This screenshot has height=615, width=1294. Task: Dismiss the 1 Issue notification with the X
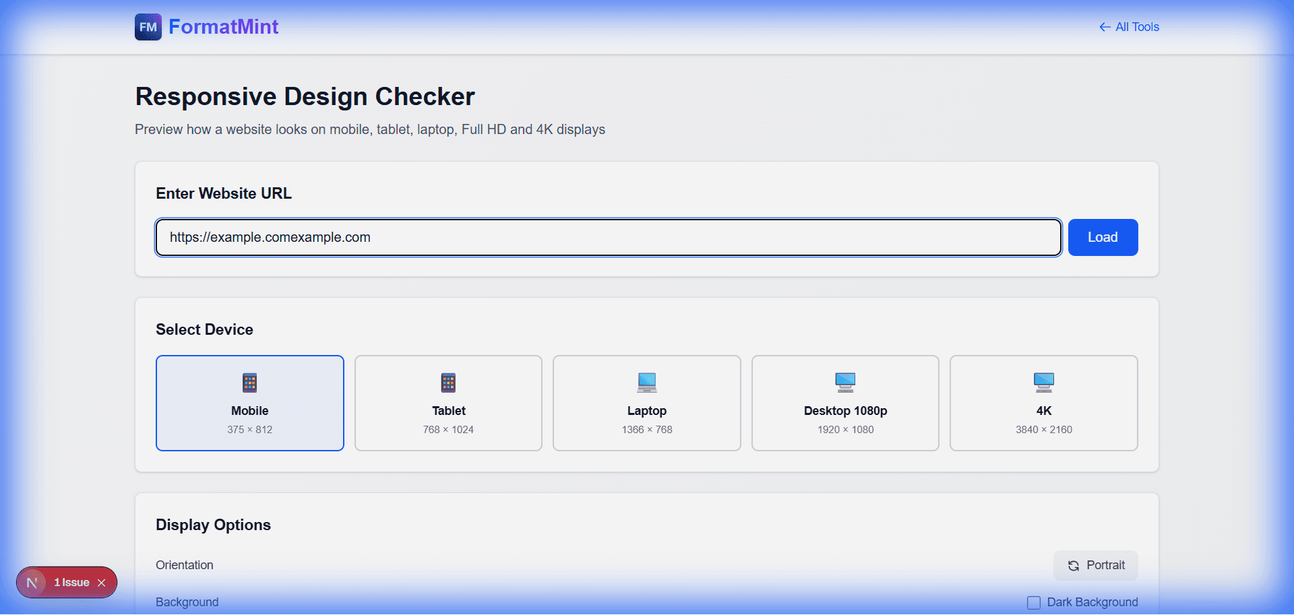coord(102,582)
